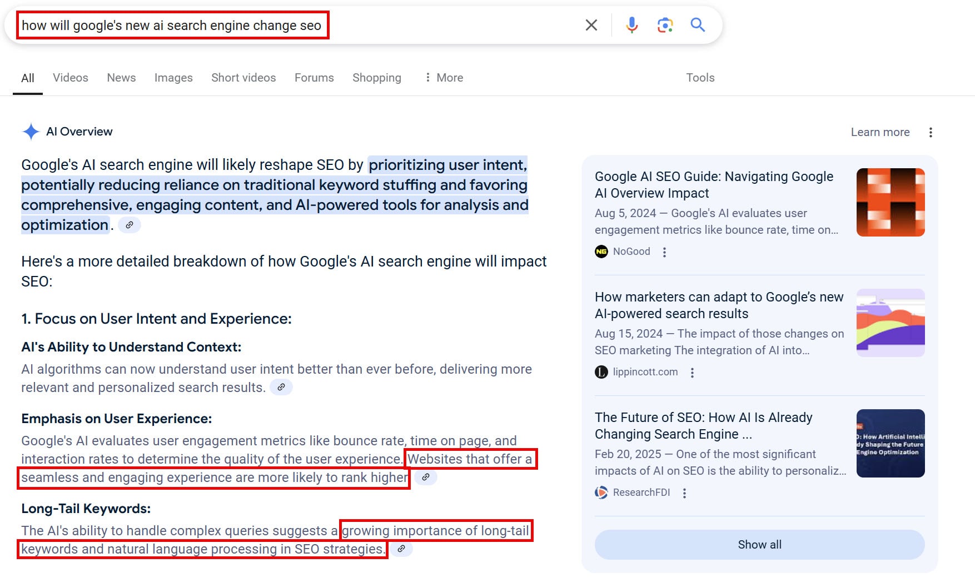
Task: Click source link icon after 'optimization'
Action: (130, 225)
